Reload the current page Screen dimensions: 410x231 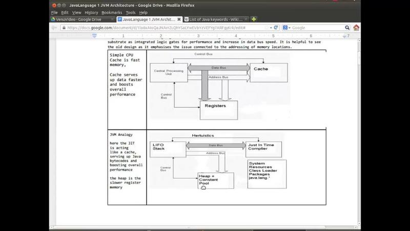click(x=276, y=27)
